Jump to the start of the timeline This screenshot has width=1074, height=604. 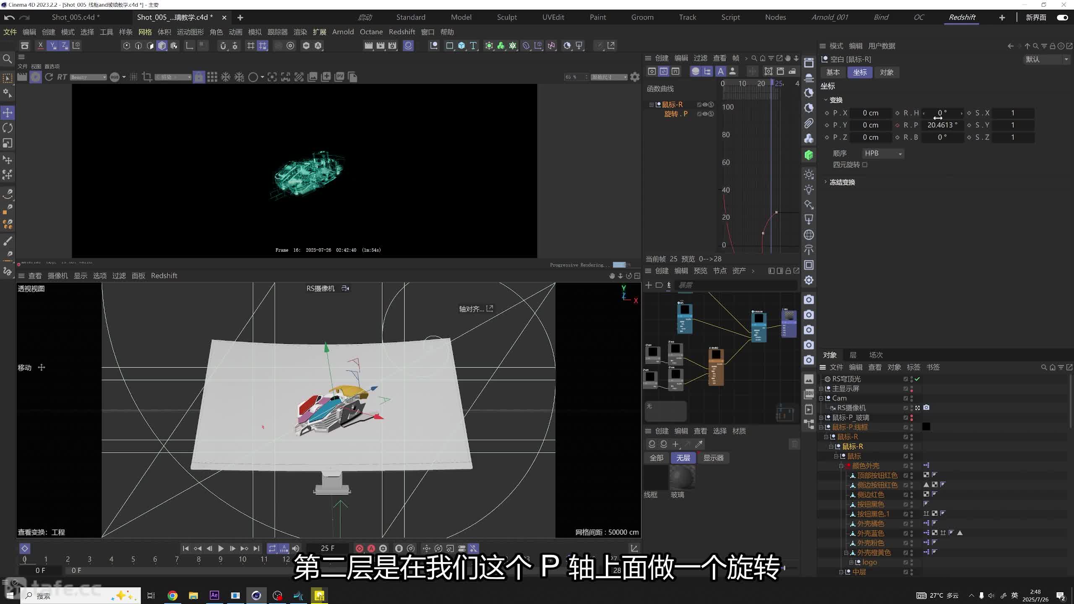point(185,548)
